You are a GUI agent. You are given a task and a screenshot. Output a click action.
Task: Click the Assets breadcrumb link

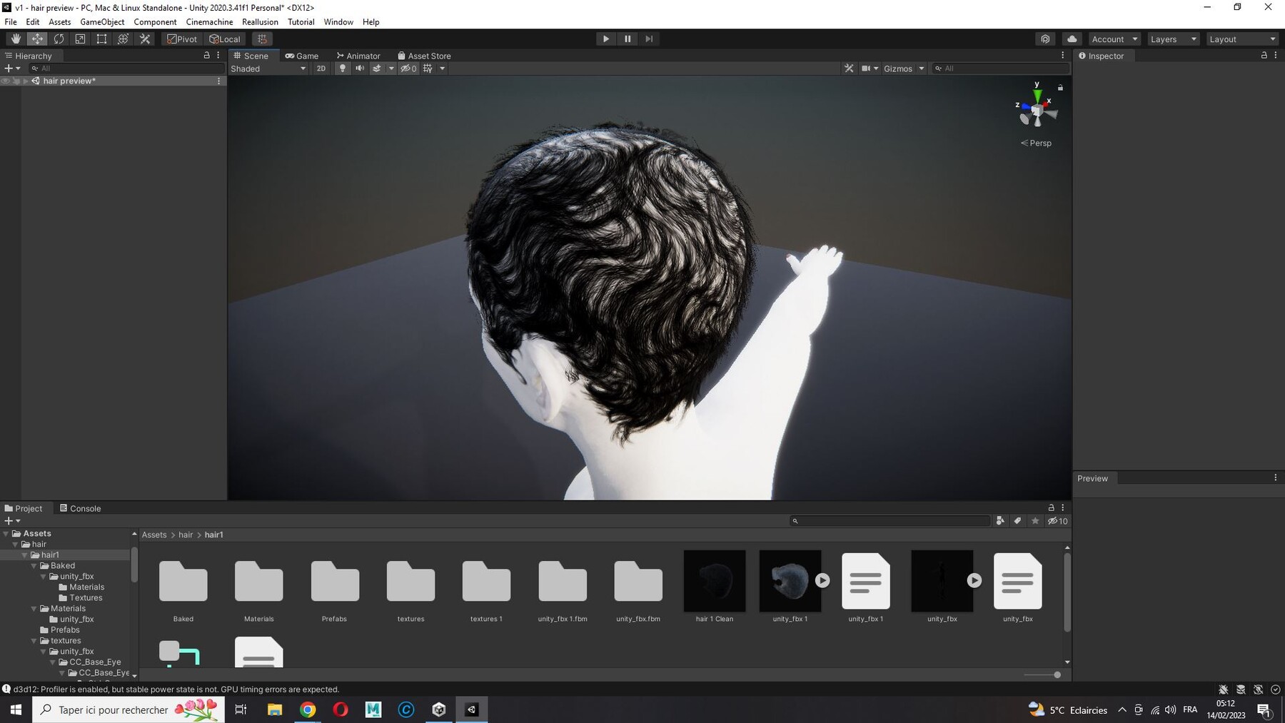point(154,535)
